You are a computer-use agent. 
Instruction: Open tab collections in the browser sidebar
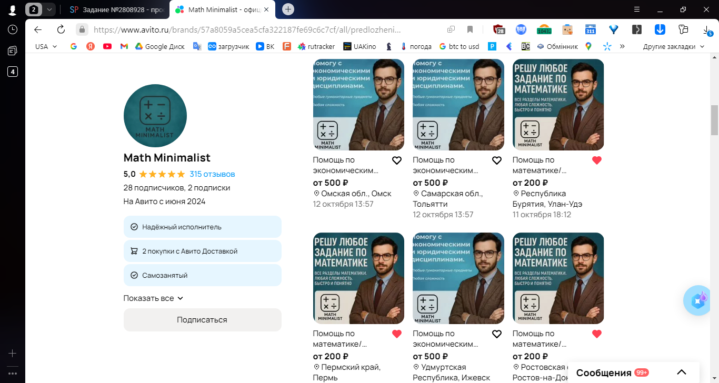13,51
